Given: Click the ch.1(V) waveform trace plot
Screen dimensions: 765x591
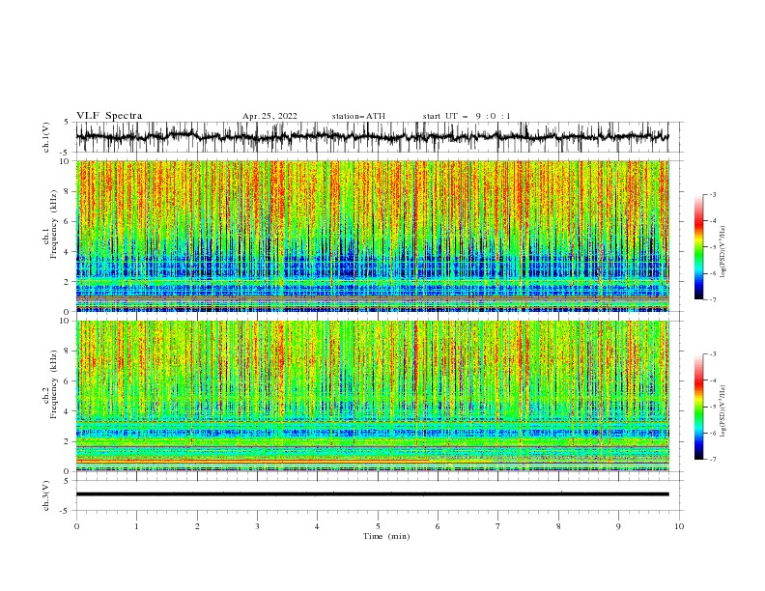Looking at the screenshot, I should 372,137.
